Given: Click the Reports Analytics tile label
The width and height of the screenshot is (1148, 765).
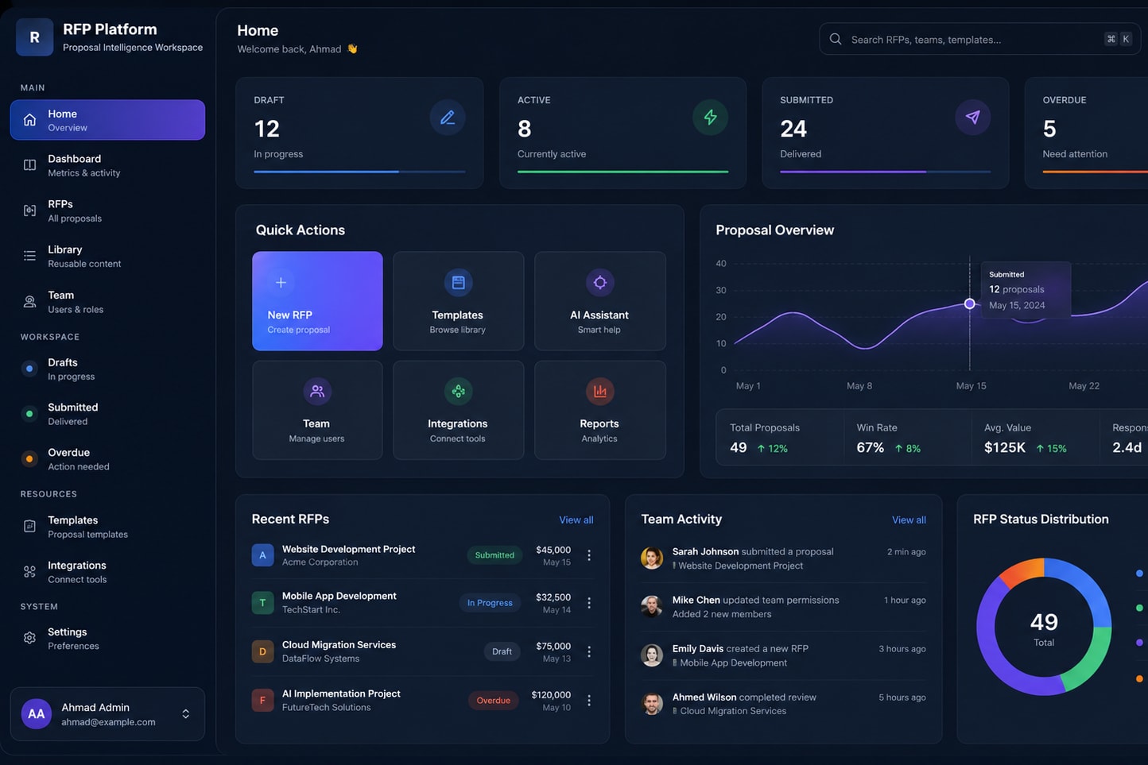Looking at the screenshot, I should (599, 431).
